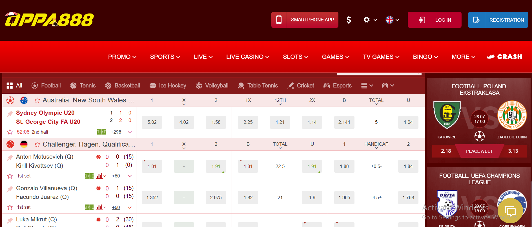Select the All sports tab
532x227 pixels.
[x=14, y=86]
